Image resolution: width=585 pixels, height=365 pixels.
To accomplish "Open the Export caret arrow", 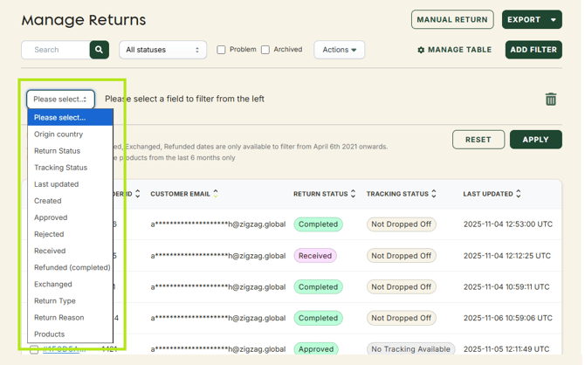I will (x=553, y=19).
